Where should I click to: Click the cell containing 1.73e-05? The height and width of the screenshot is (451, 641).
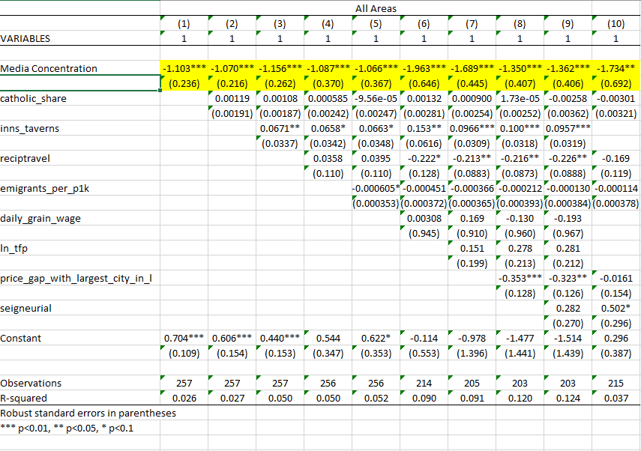pyautogui.click(x=520, y=98)
